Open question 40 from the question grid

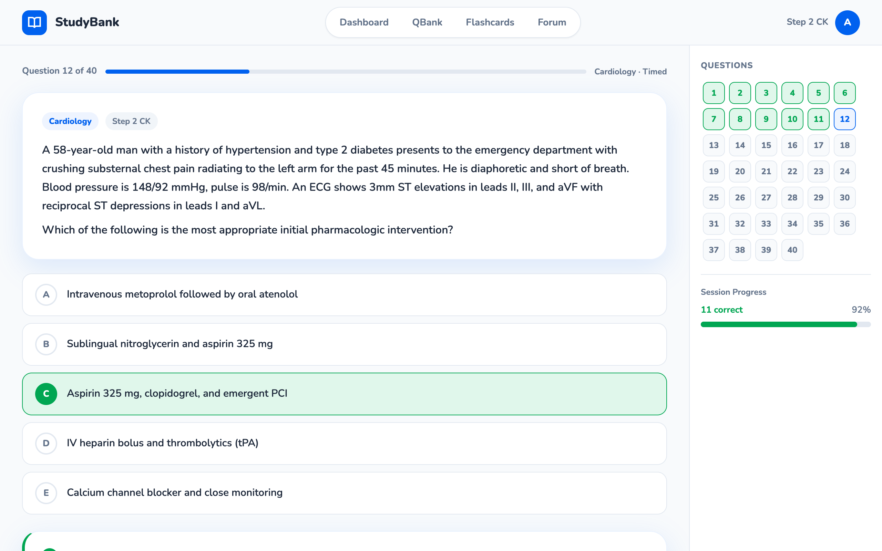coord(792,250)
